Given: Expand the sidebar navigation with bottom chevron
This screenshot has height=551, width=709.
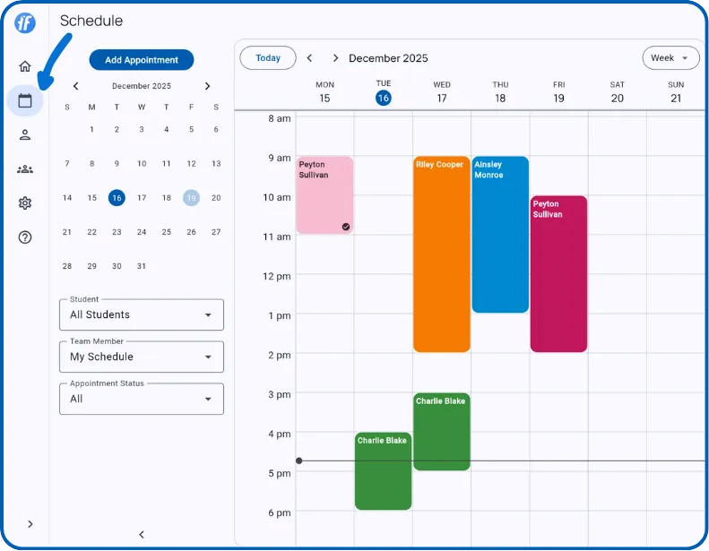Looking at the screenshot, I should (x=30, y=524).
